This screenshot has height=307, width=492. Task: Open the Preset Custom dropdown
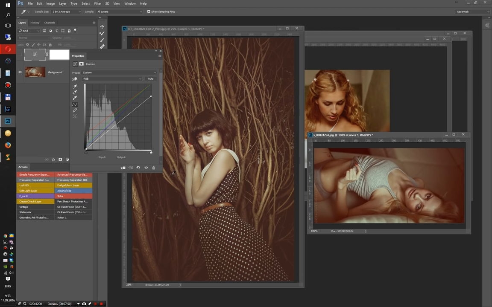coord(119,72)
